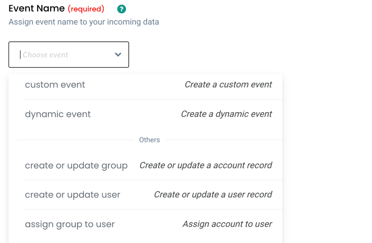
Task: Click the green help question mark icon
Action: pos(122,9)
